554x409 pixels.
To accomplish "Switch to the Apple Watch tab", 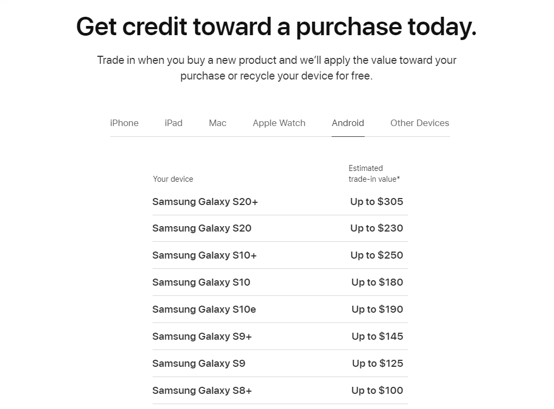I will [x=279, y=123].
